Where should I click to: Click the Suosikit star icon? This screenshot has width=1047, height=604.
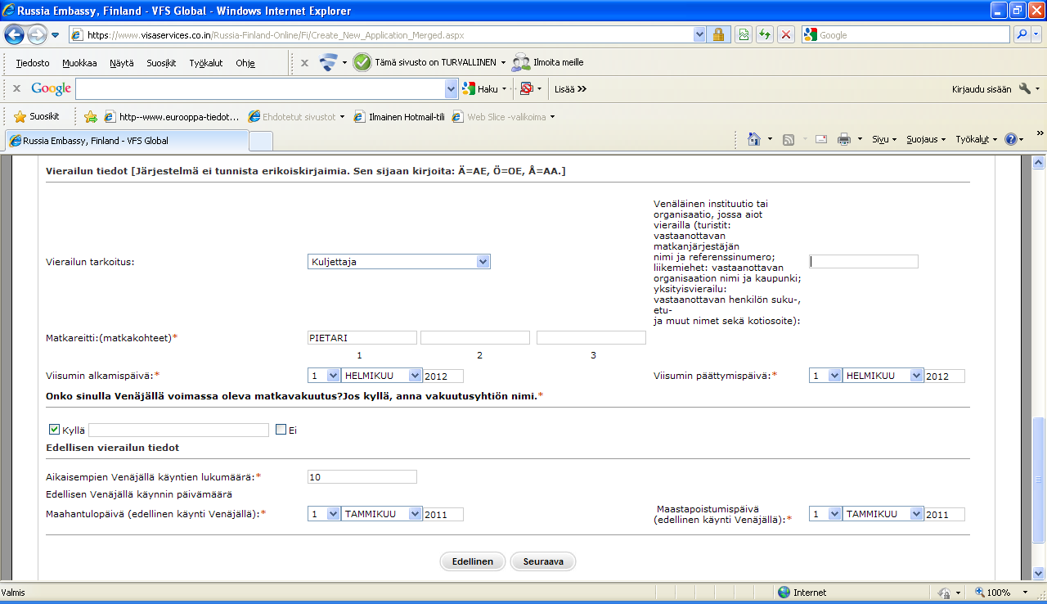coord(20,116)
